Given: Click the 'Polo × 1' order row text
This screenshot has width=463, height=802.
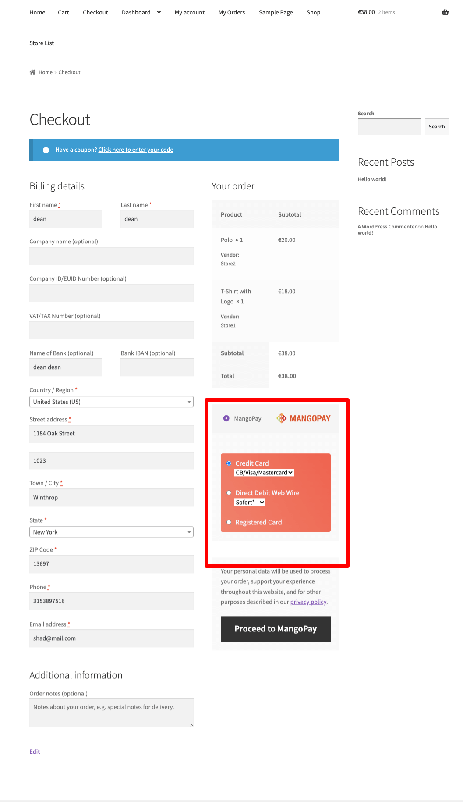Looking at the screenshot, I should click(x=232, y=240).
